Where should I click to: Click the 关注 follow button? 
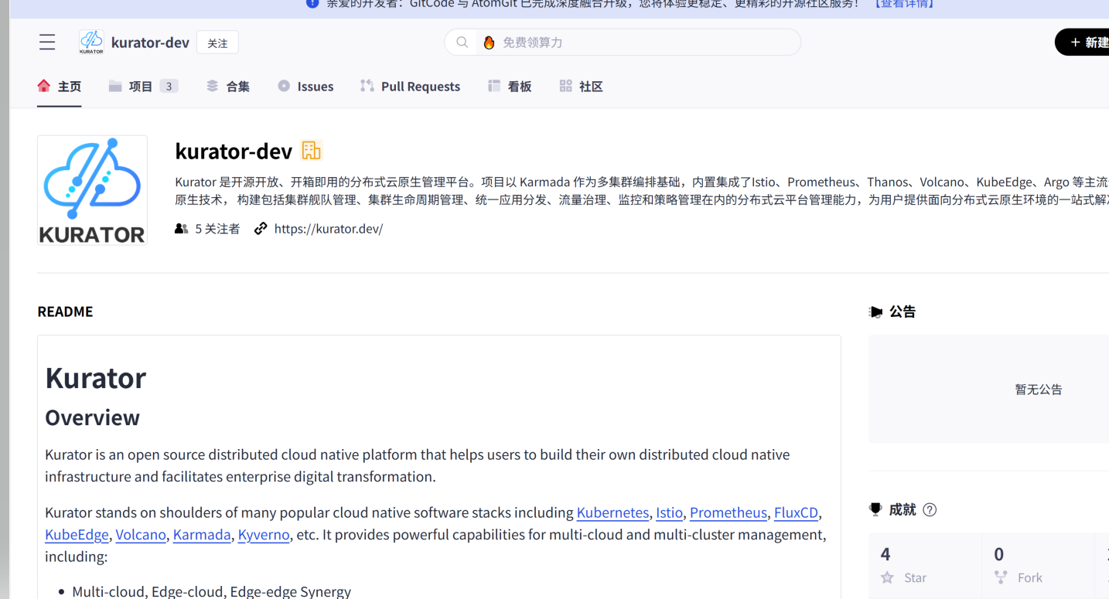(217, 43)
